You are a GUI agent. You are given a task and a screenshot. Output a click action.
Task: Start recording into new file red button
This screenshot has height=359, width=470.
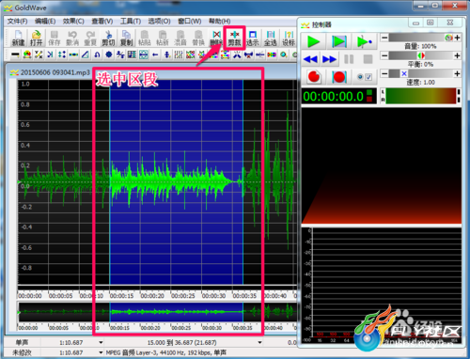(314, 77)
